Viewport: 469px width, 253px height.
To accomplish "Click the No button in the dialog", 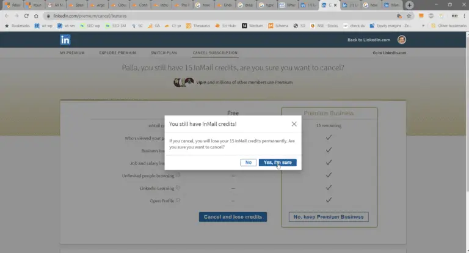I will (x=249, y=163).
